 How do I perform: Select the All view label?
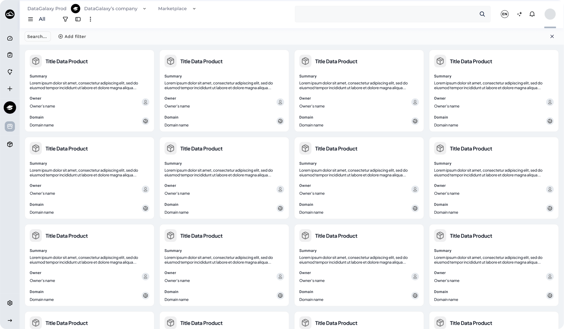coord(42,19)
